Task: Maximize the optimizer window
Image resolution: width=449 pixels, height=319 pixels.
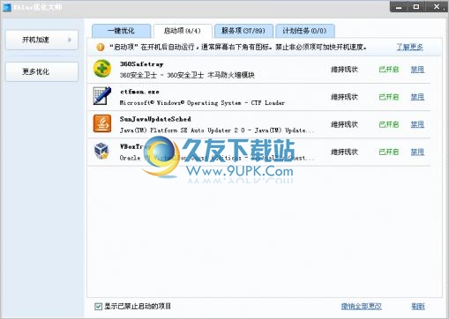Action: pos(416,7)
